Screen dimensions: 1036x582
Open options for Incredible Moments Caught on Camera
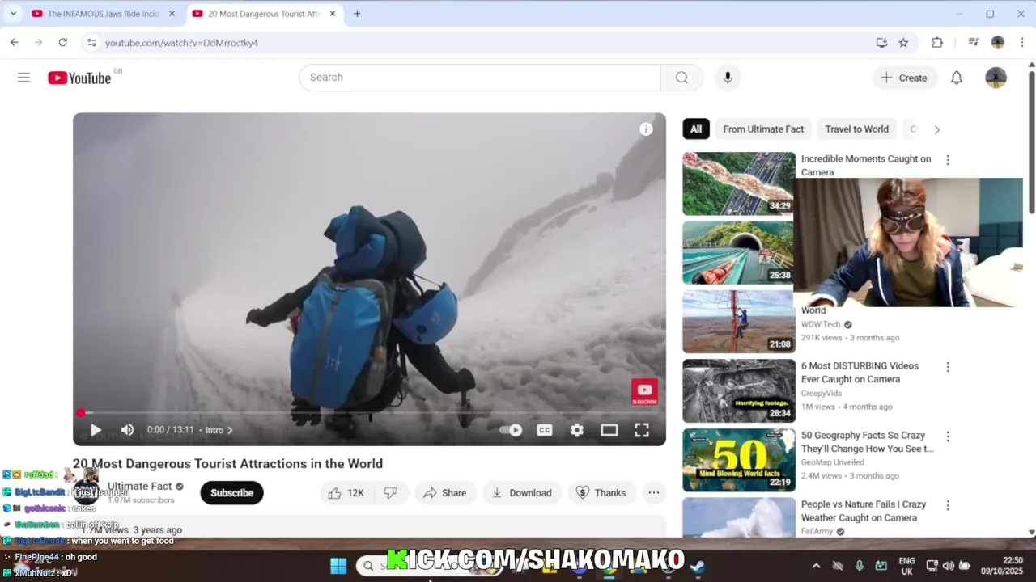pos(948,160)
